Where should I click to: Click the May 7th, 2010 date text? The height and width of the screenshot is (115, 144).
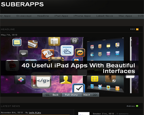click(x=9, y=35)
